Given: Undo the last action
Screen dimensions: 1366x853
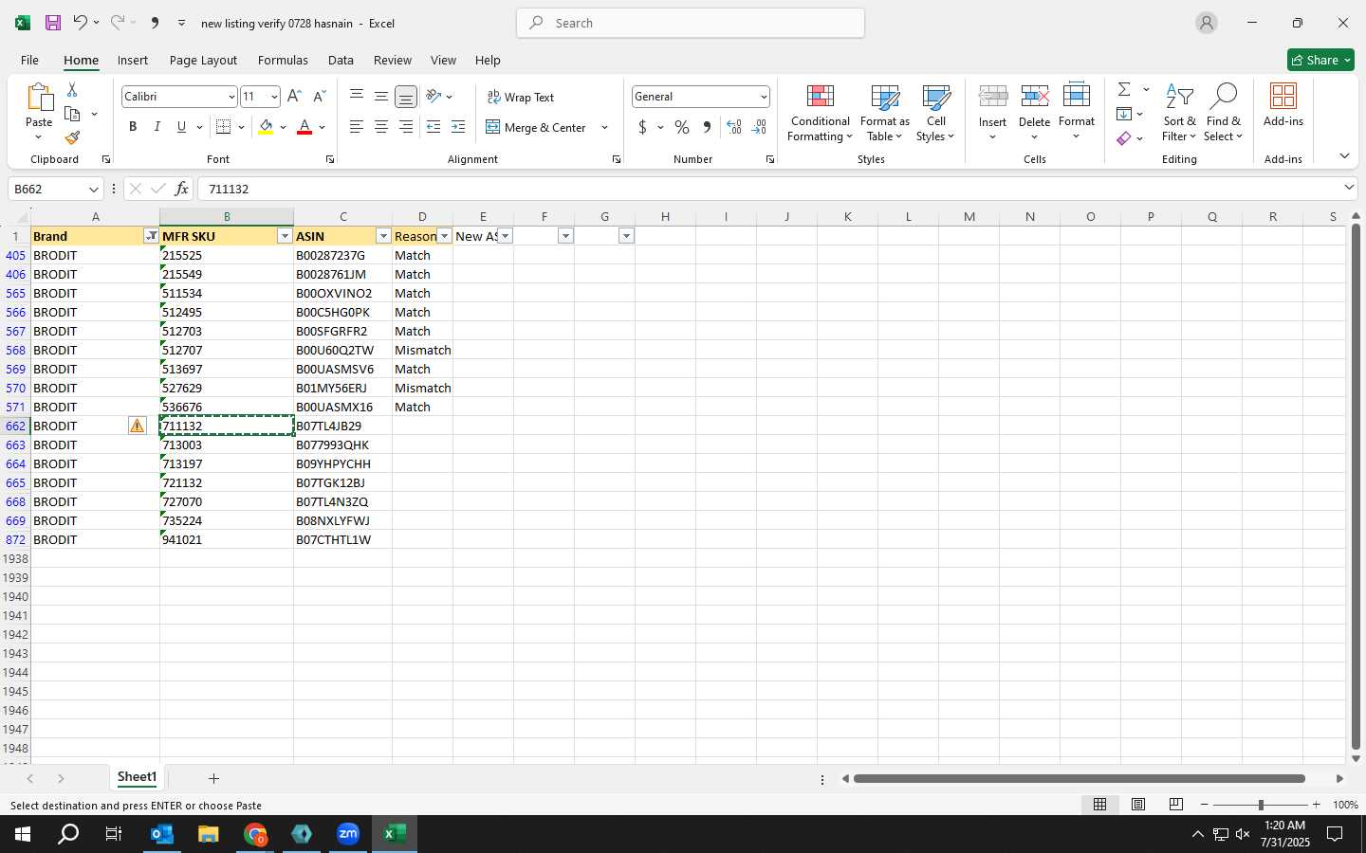Looking at the screenshot, I should coord(81,23).
